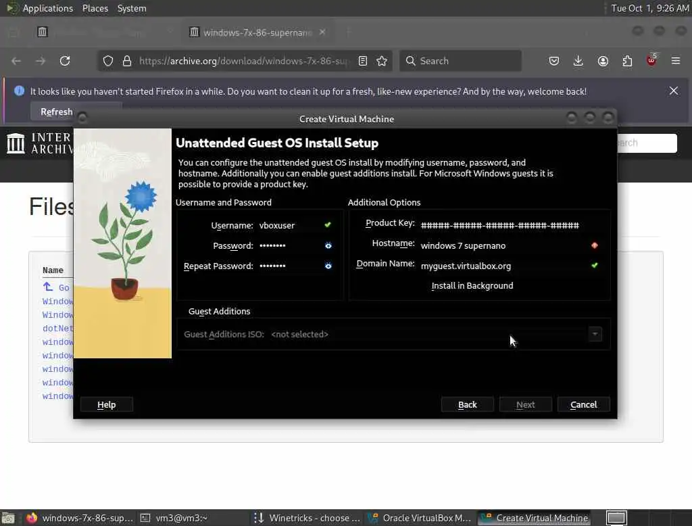The image size is (692, 526).
Task: Go Back in Create Virtual Machine wizard
Action: (468, 404)
